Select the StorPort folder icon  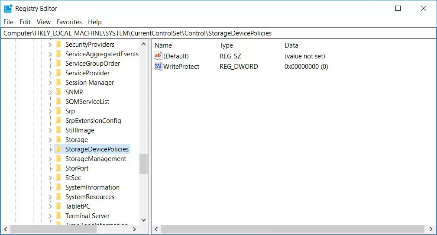coord(58,168)
